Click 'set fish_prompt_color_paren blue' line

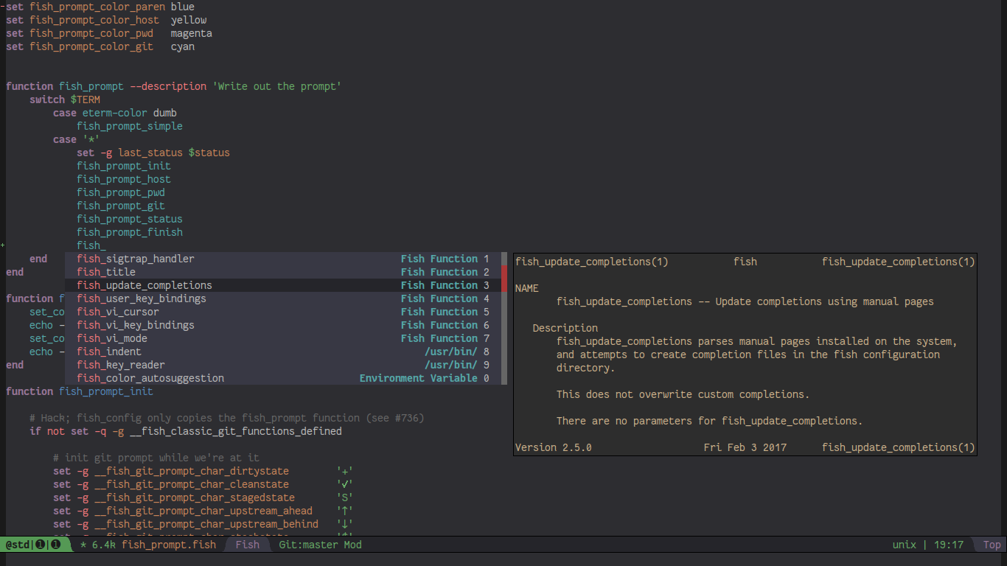tap(100, 7)
